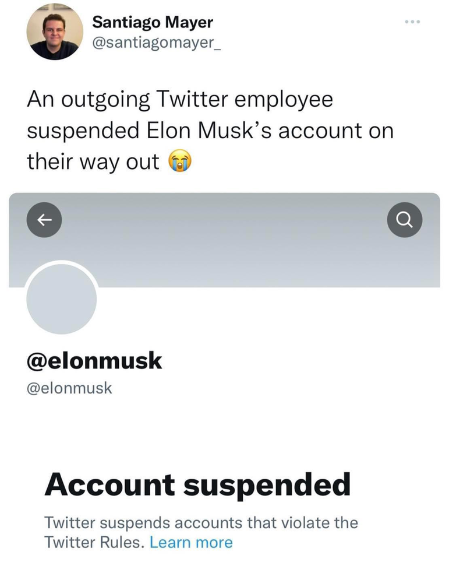
Task: Click the "Account suspended" heading
Action: click(197, 484)
